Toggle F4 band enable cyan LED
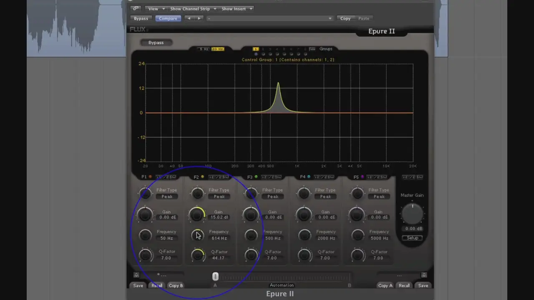Image resolution: width=534 pixels, height=300 pixels. click(x=309, y=177)
